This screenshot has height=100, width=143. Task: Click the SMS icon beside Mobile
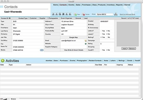(42, 50)
